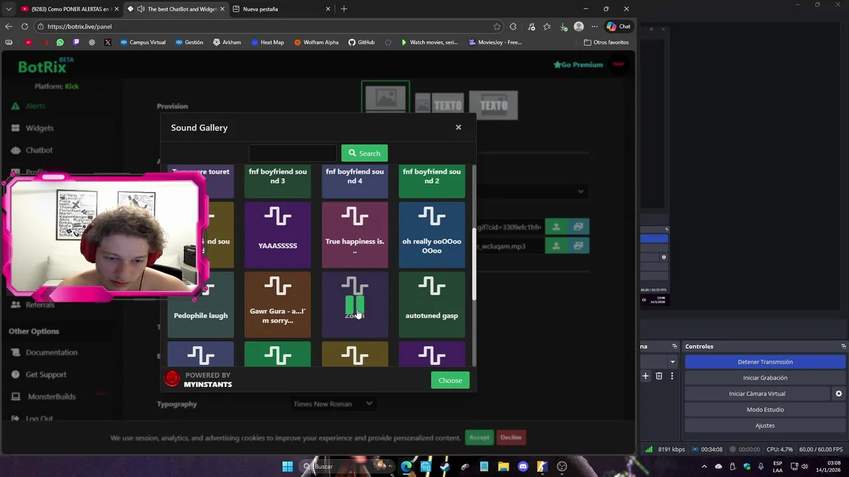849x477 pixels.
Task: Select the fnf boyfriend sound 2 tile
Action: pyautogui.click(x=432, y=181)
